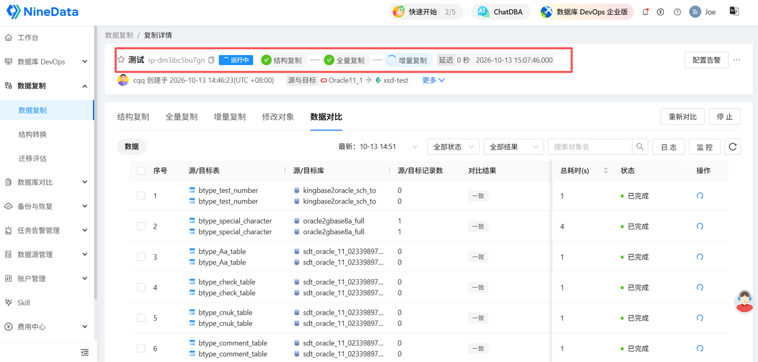758x362 pixels.
Task: Click the NineData logo
Action: (43, 11)
